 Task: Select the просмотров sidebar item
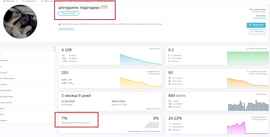click(x=27, y=85)
